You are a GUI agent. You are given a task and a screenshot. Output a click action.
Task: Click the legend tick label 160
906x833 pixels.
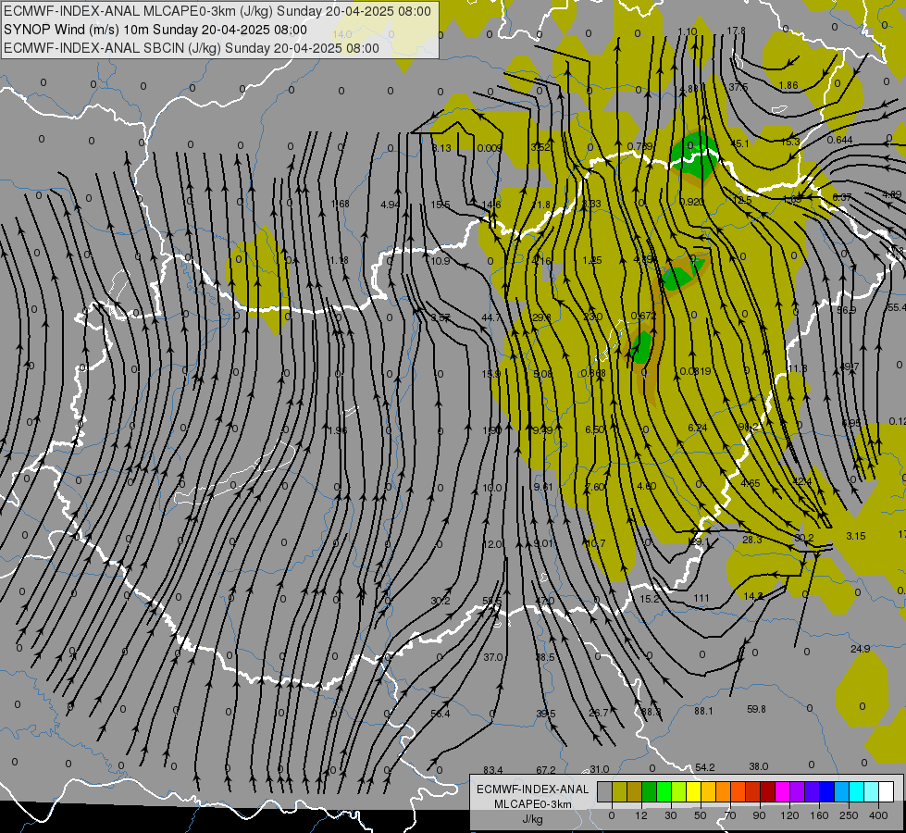[819, 815]
